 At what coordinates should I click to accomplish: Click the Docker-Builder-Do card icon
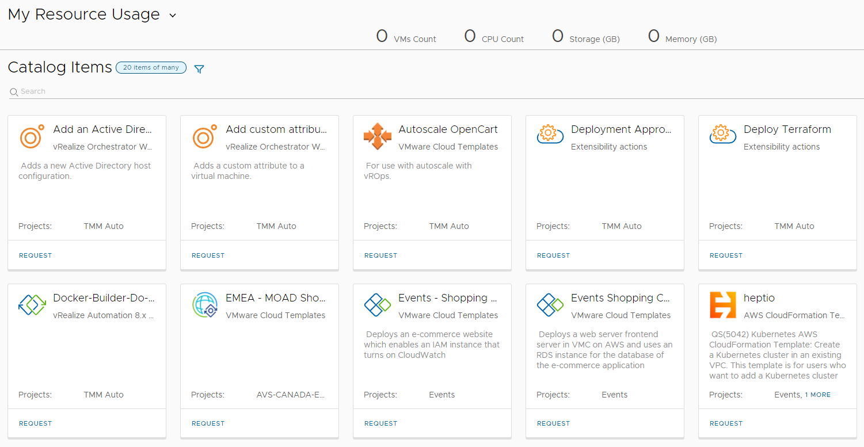[x=32, y=305]
